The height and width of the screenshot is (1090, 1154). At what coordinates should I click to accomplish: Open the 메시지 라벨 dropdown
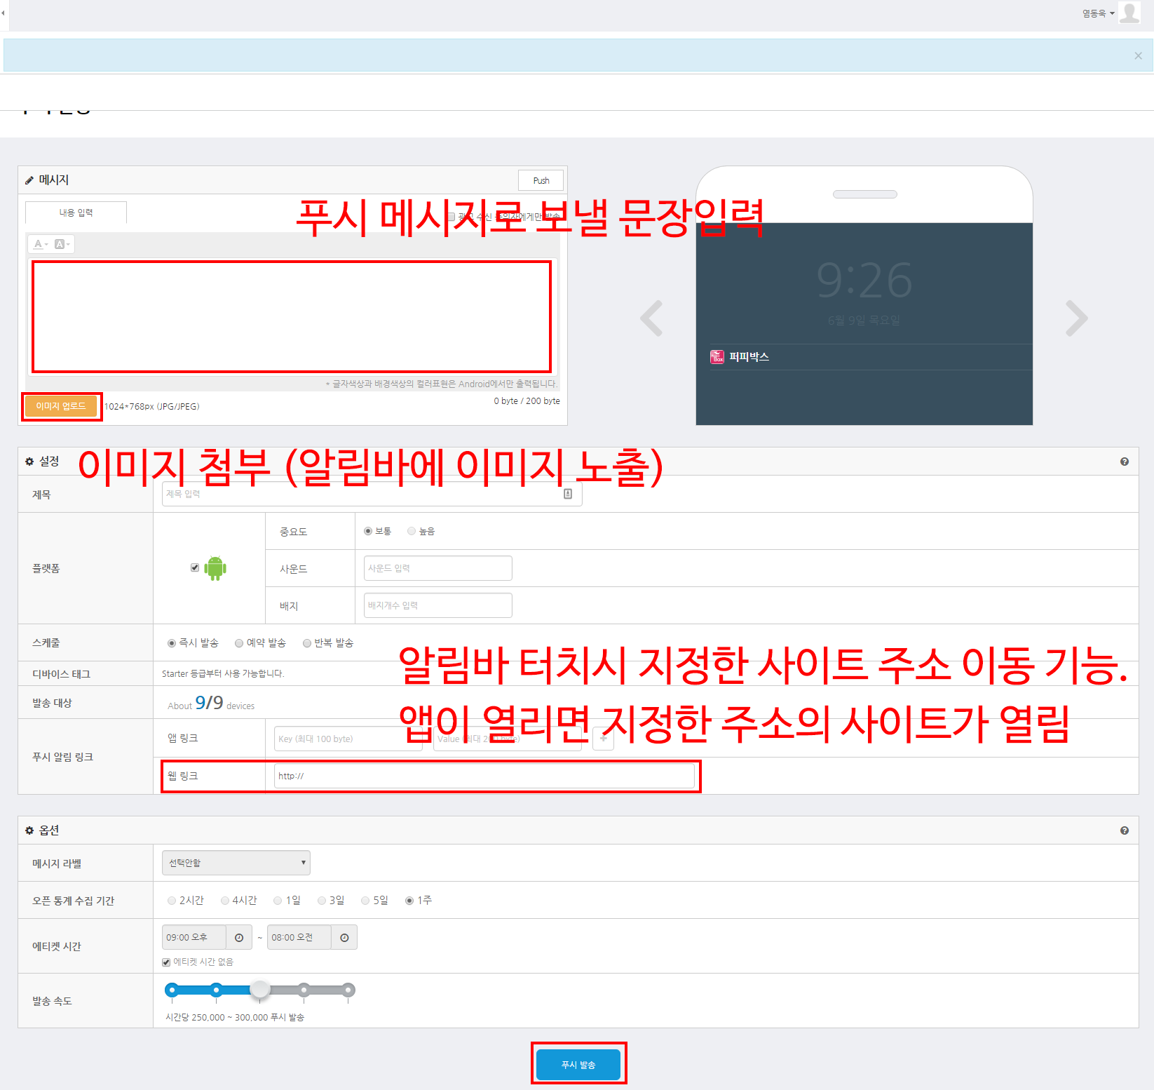pos(236,863)
